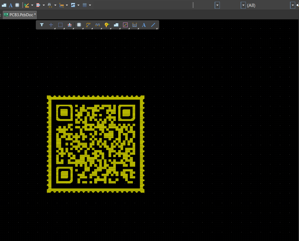Select the pink-bordered keepout track icon
Image resolution: width=299 pixels, height=241 pixels.
[x=125, y=25]
